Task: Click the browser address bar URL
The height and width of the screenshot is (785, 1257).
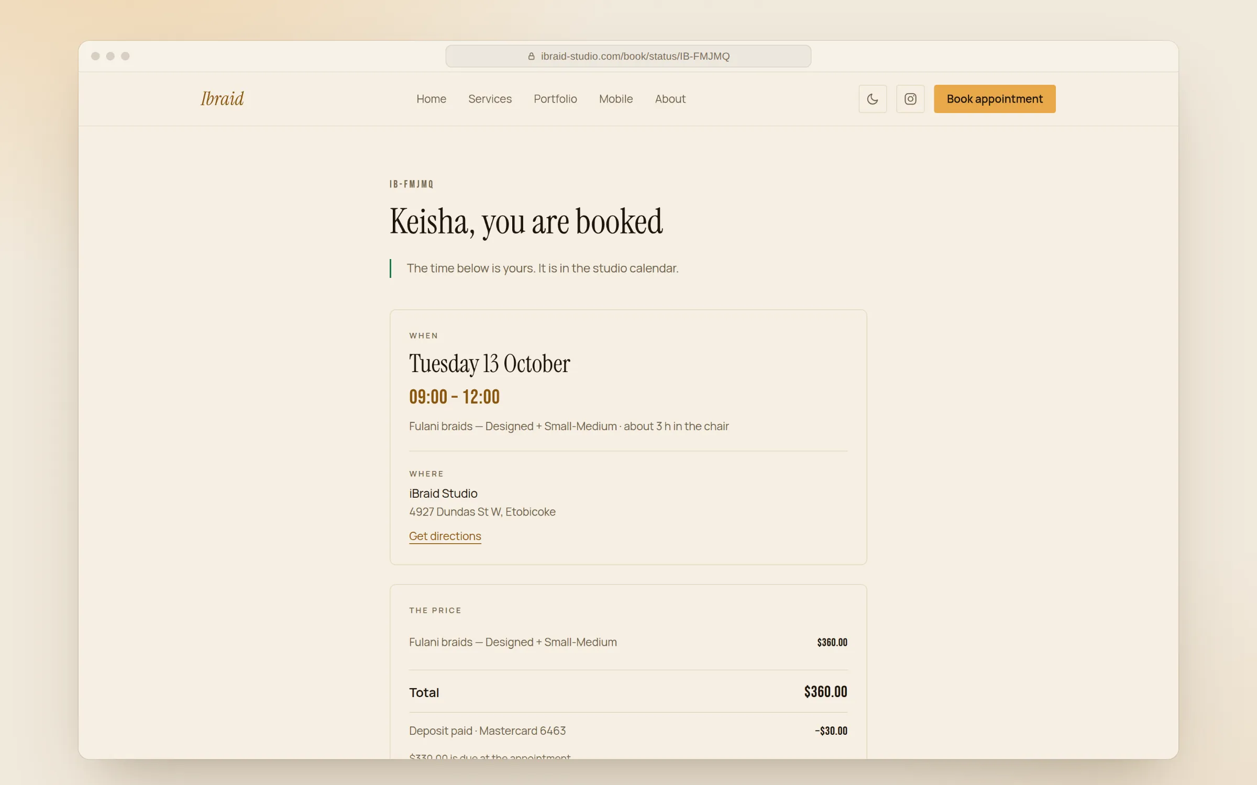Action: 635,56
